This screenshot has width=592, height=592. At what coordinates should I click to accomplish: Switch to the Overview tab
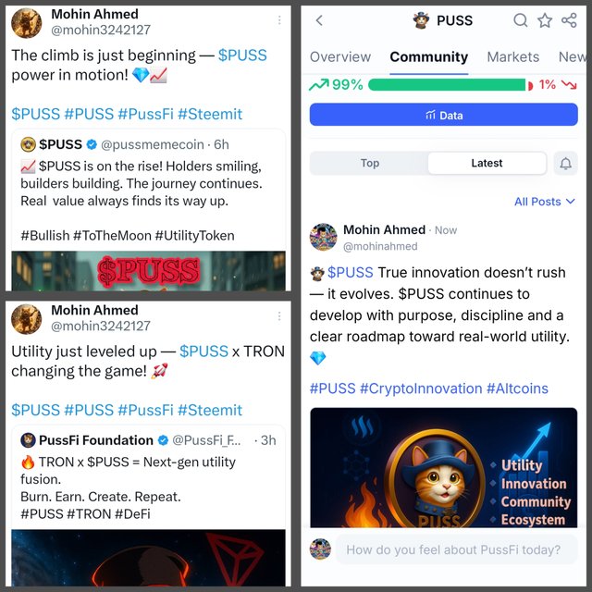coord(340,57)
